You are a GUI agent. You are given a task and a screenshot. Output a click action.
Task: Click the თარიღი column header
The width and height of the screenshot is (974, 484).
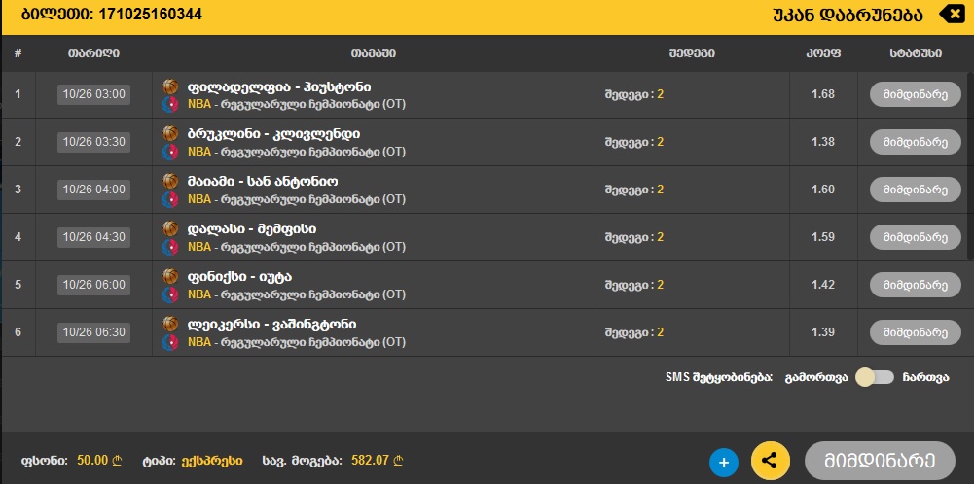click(93, 53)
